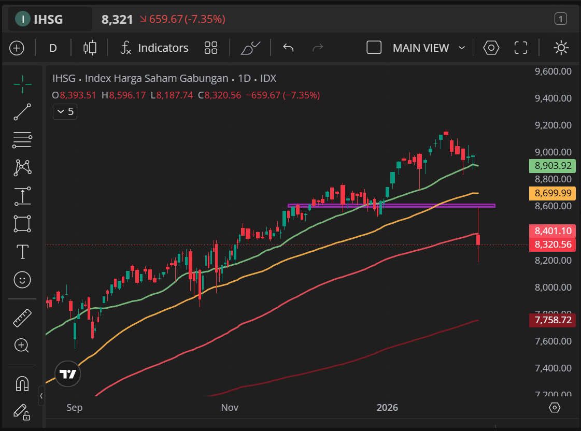Activate the ruler measure tool
Image resolution: width=581 pixels, height=431 pixels.
pyautogui.click(x=22, y=318)
